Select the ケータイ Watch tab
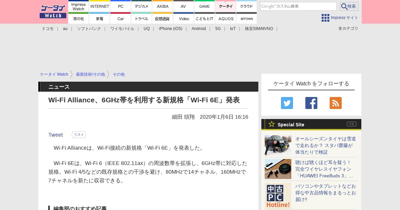 [x=226, y=6]
